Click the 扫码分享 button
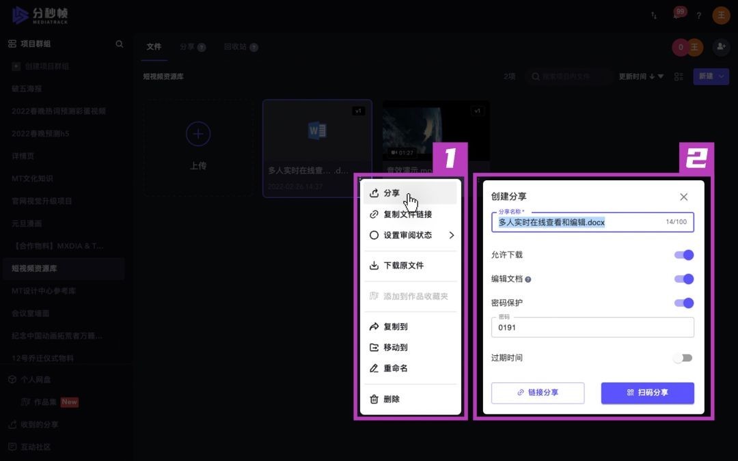 tap(647, 393)
